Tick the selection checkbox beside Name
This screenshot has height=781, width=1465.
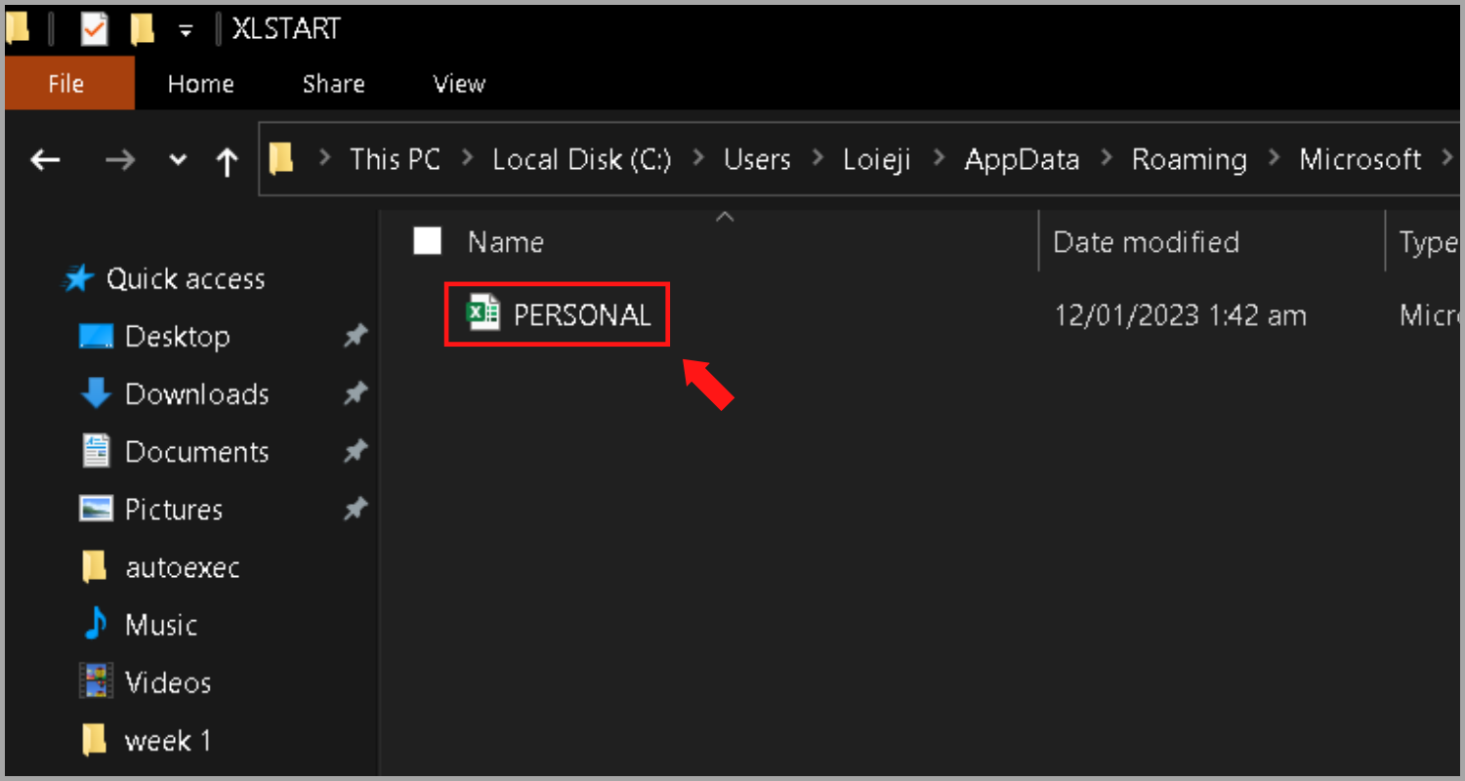[427, 241]
